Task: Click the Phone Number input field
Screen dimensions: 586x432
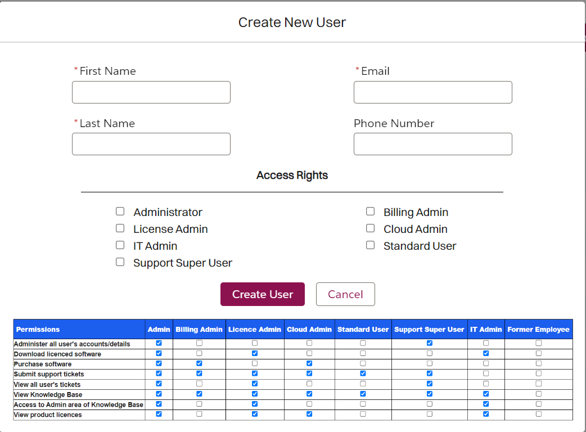Action: [x=432, y=144]
